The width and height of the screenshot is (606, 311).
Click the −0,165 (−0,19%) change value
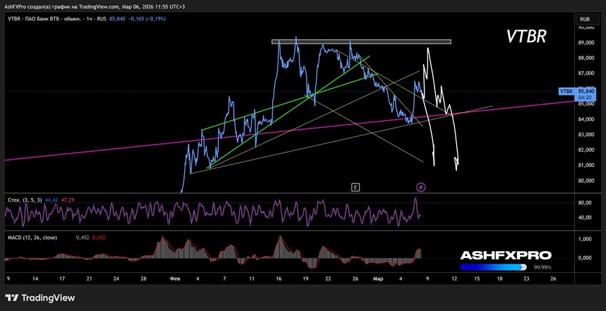click(147, 19)
